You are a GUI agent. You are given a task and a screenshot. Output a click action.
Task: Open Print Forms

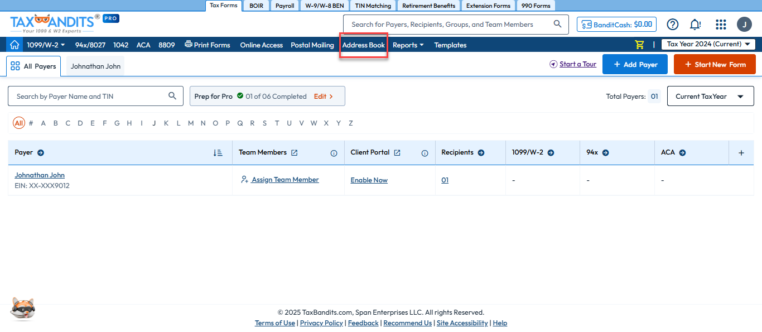[x=208, y=45]
